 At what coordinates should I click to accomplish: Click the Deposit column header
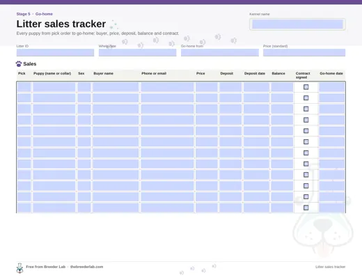click(x=227, y=73)
